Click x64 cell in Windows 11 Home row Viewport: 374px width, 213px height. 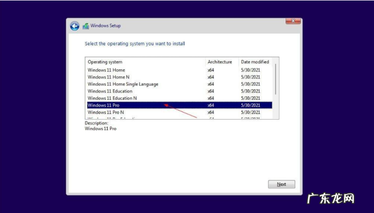point(211,70)
